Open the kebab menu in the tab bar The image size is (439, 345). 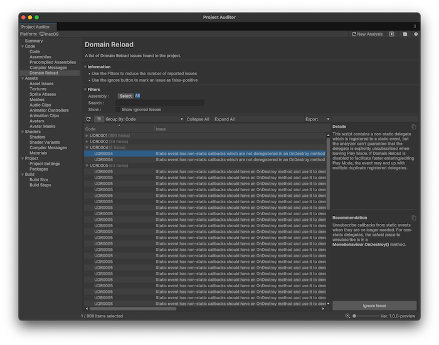pos(415,26)
